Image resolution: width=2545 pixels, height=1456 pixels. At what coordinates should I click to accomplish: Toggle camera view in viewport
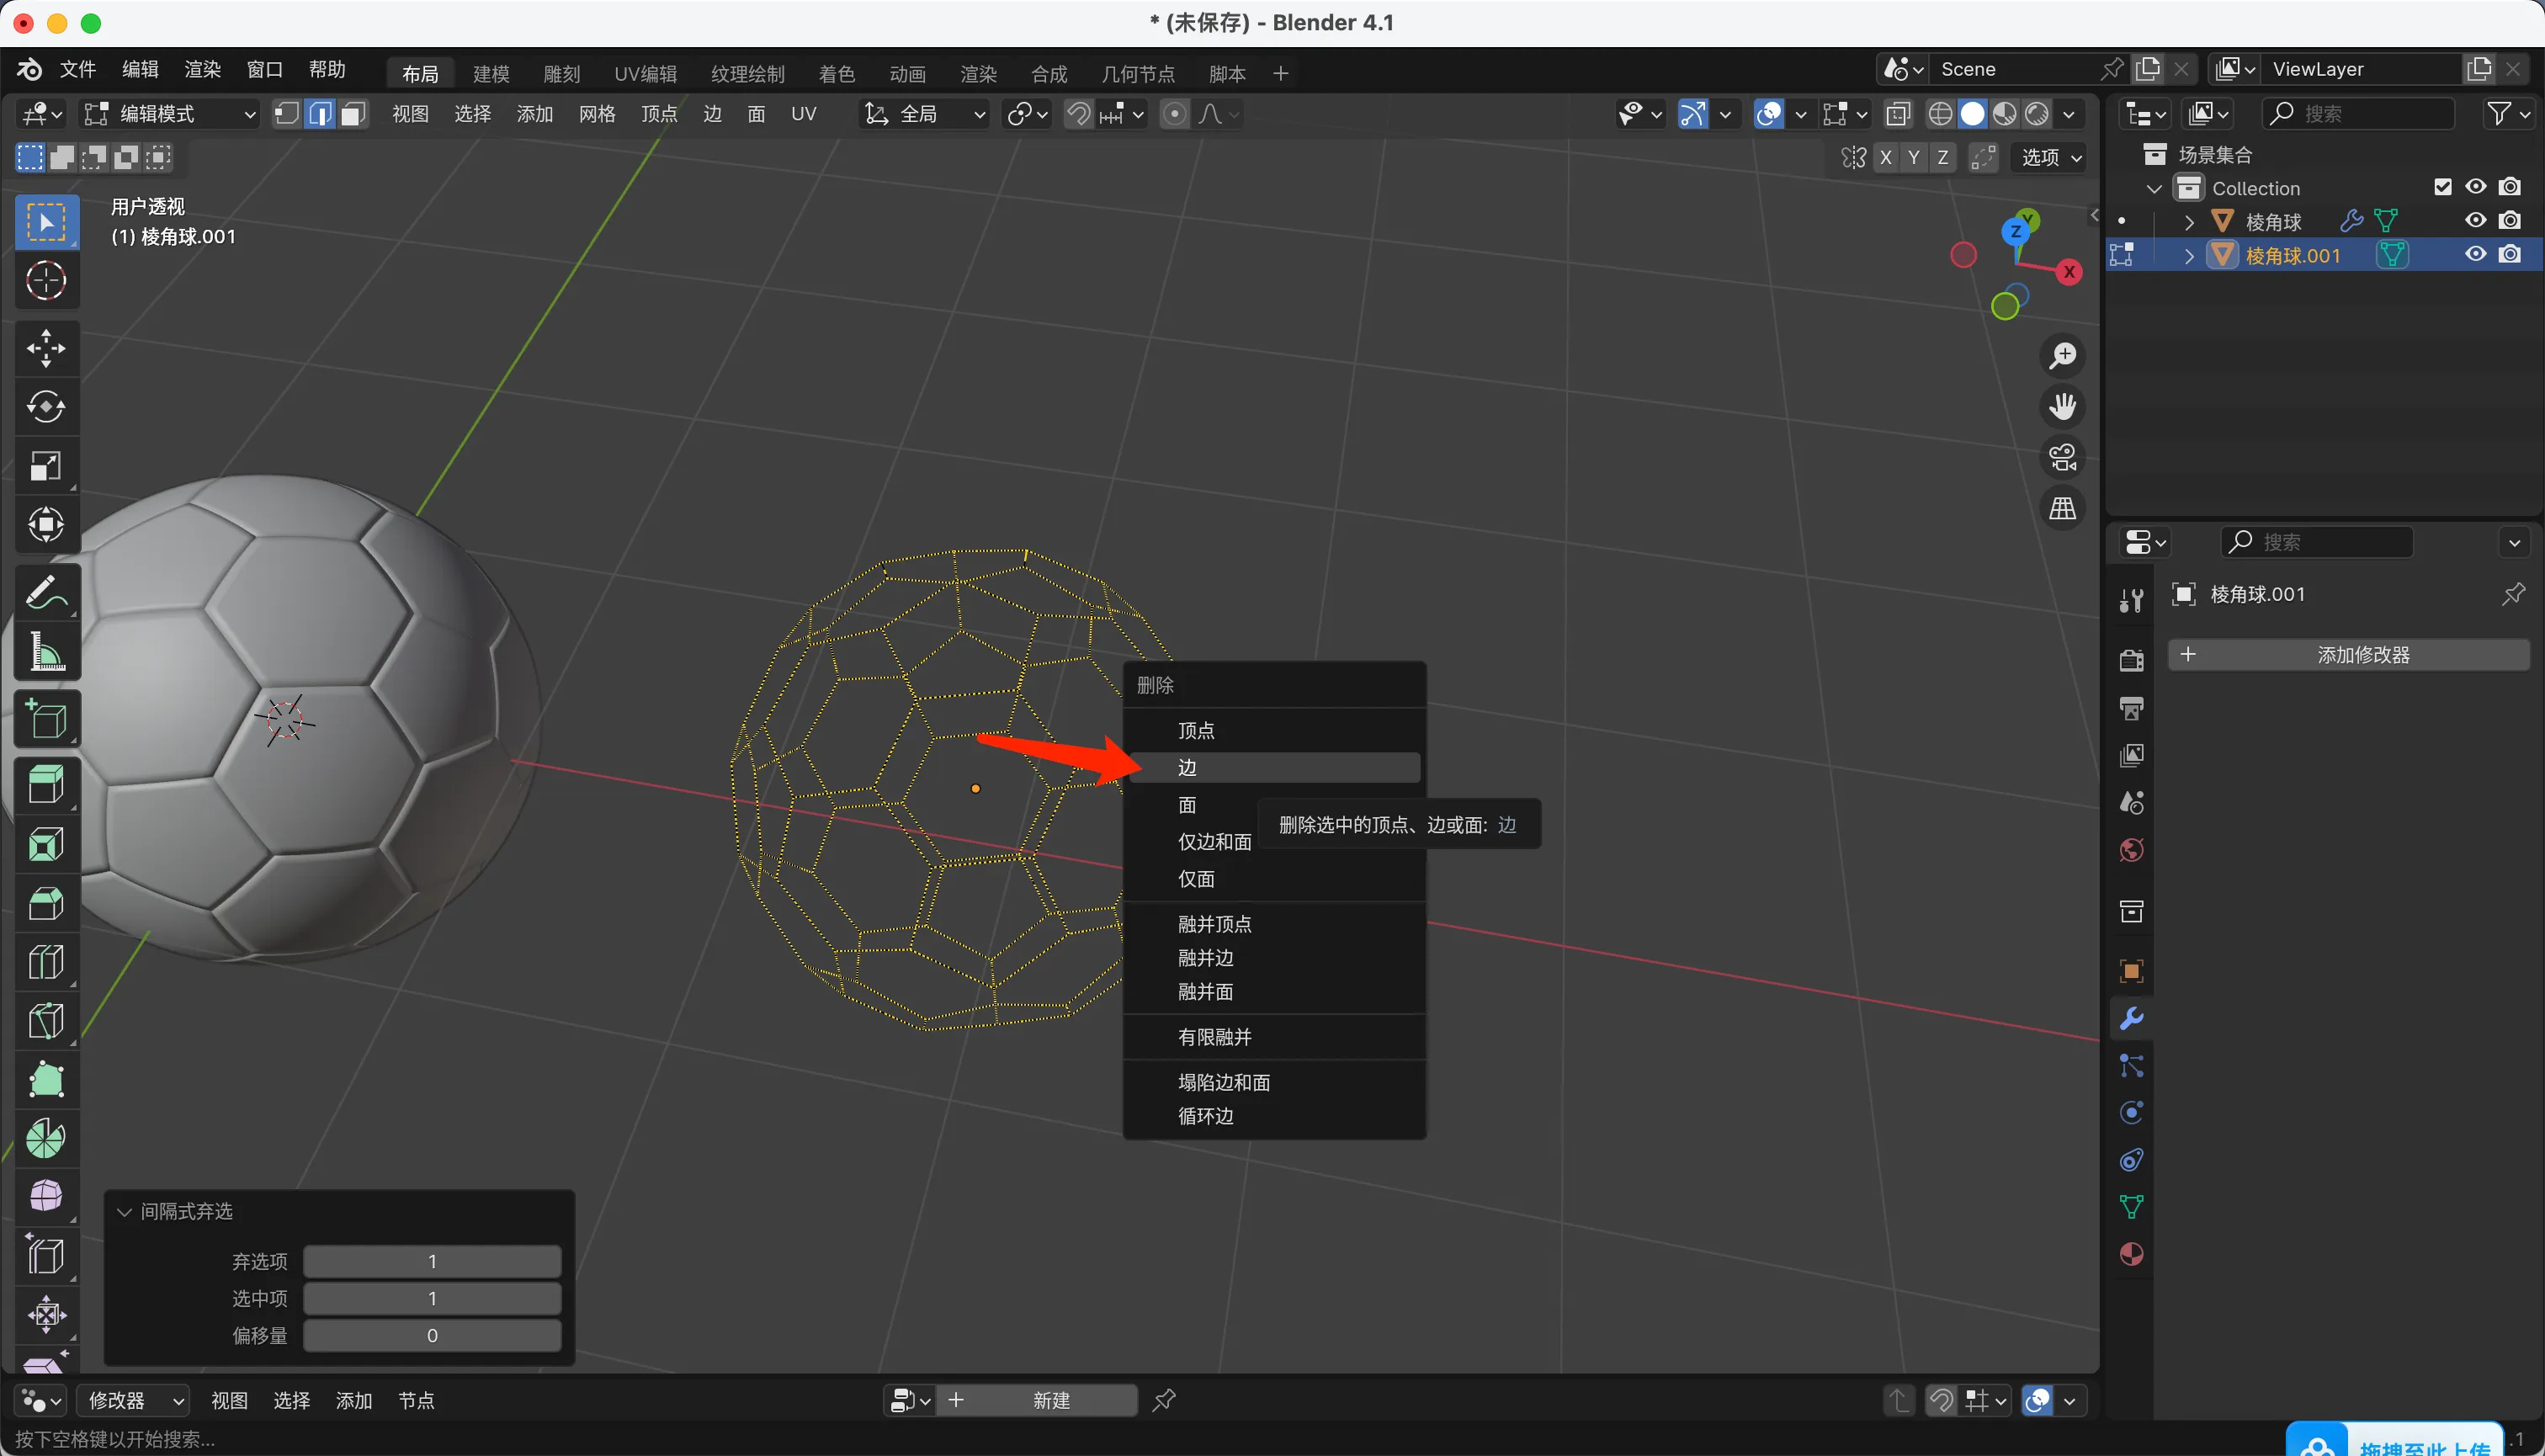point(2062,458)
